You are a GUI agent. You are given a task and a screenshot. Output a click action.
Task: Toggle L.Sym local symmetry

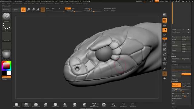click(x=165, y=35)
